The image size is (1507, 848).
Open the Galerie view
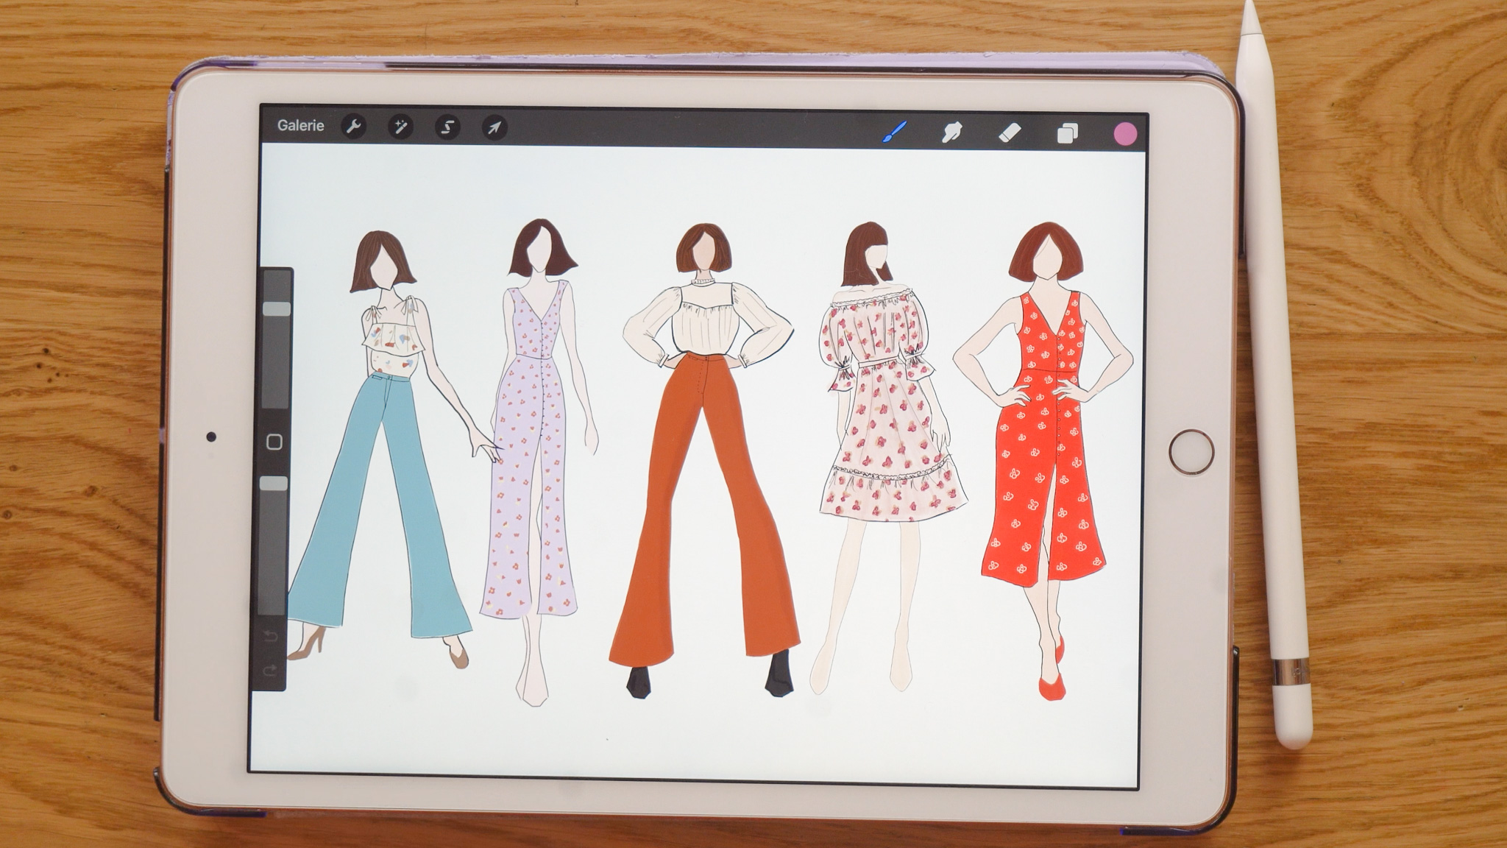(x=300, y=125)
